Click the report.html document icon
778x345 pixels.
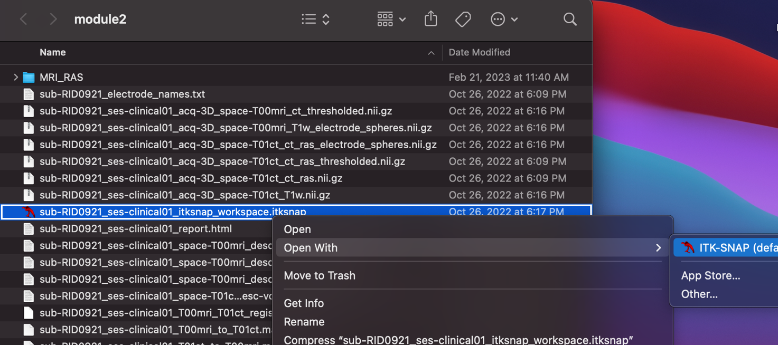[x=29, y=228]
